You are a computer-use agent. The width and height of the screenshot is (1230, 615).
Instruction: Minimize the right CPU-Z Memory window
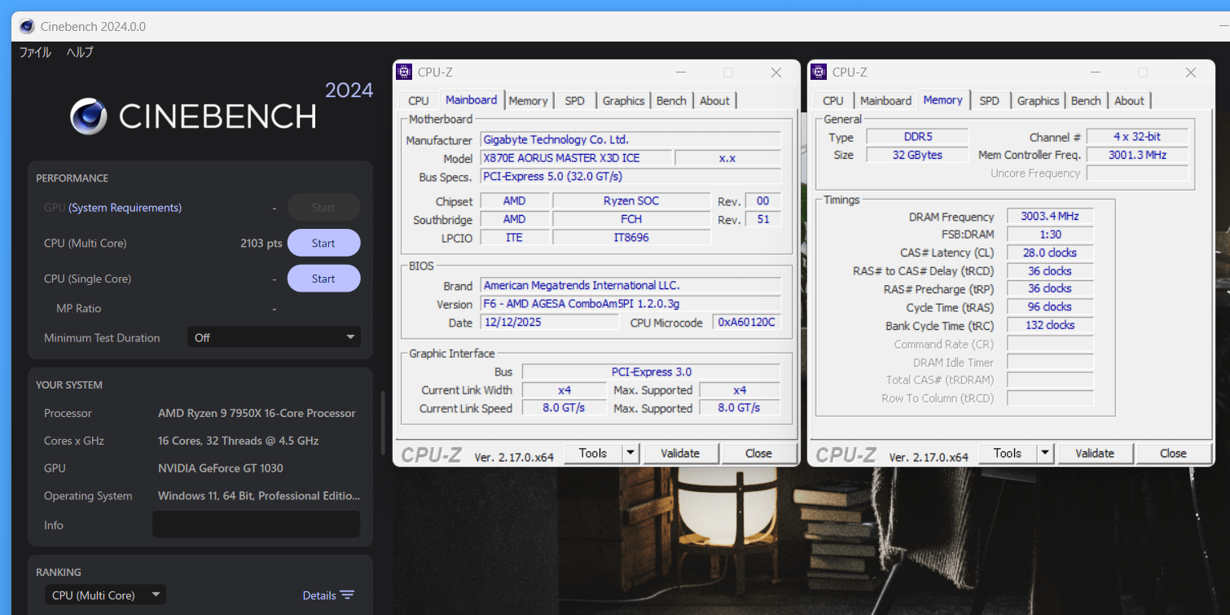(1095, 72)
